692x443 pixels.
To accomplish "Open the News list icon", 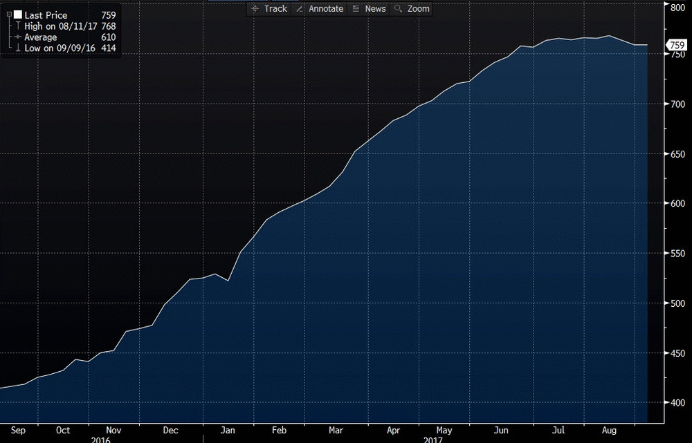I will coord(356,9).
